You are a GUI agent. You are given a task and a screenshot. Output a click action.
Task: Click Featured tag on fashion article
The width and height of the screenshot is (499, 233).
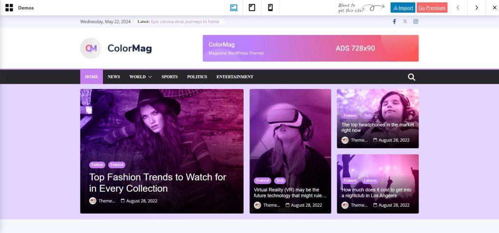coord(117,165)
